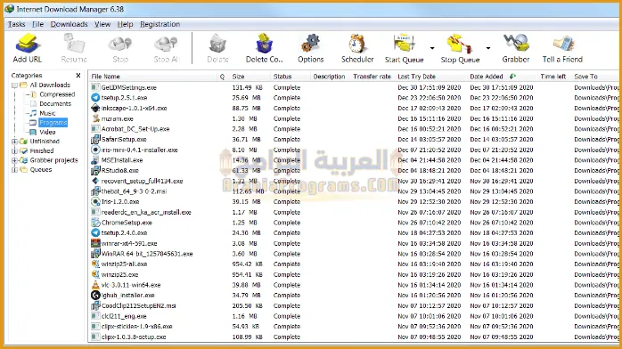The width and height of the screenshot is (622, 349).
Task: Select the recovent_setup_full4134.exe row
Action: tap(355, 181)
